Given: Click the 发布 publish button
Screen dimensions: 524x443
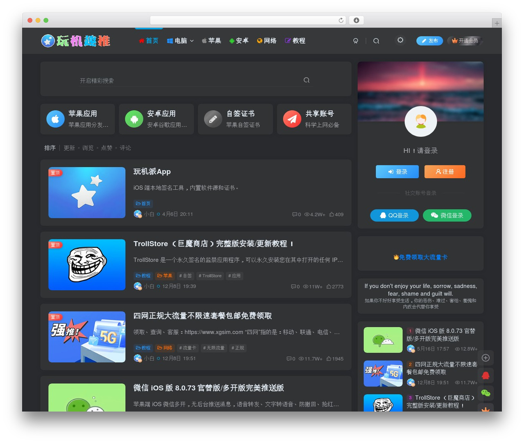Looking at the screenshot, I should tap(429, 40).
